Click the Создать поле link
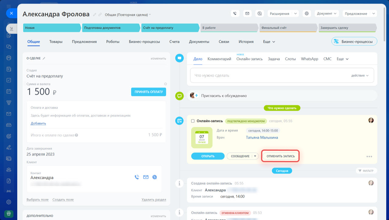Image resolution: width=389 pixels, height=220 pixels. 63,200
